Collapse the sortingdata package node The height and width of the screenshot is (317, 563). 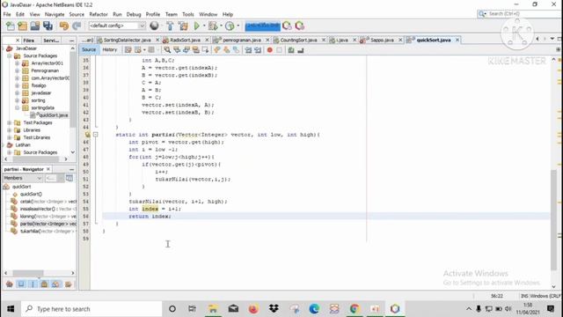(17, 107)
